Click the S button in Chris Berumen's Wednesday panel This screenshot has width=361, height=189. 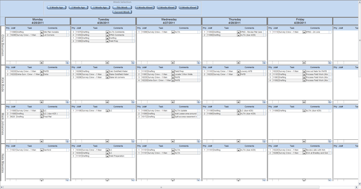tap(198, 63)
